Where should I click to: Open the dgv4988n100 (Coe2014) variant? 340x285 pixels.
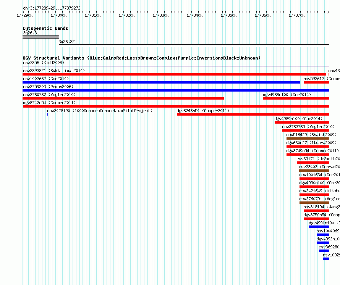(287, 95)
